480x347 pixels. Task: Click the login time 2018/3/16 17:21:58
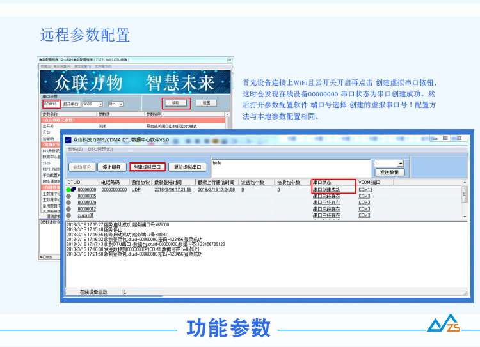[x=173, y=190]
